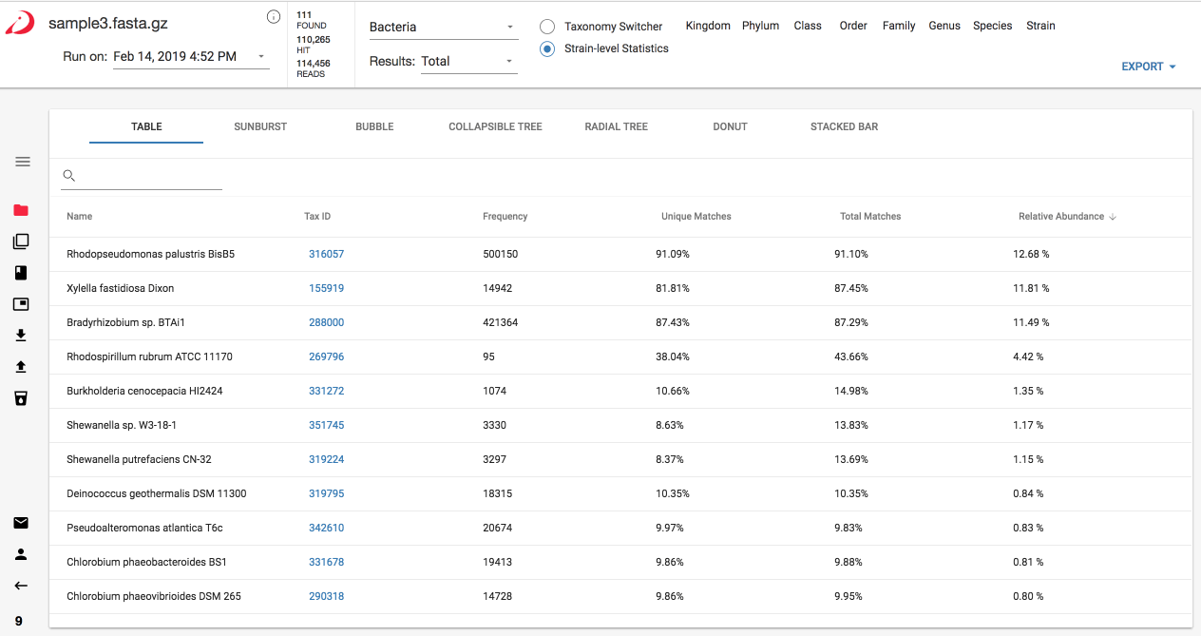Image resolution: width=1201 pixels, height=636 pixels.
Task: Select the Class taxonomy level
Action: pos(808,26)
